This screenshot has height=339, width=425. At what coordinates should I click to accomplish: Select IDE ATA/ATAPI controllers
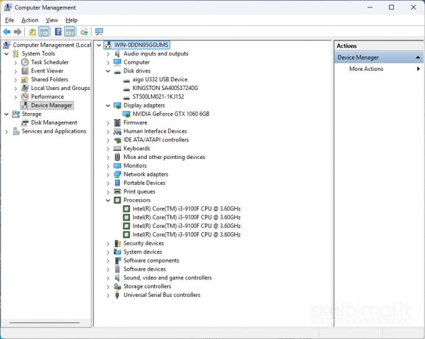(156, 140)
